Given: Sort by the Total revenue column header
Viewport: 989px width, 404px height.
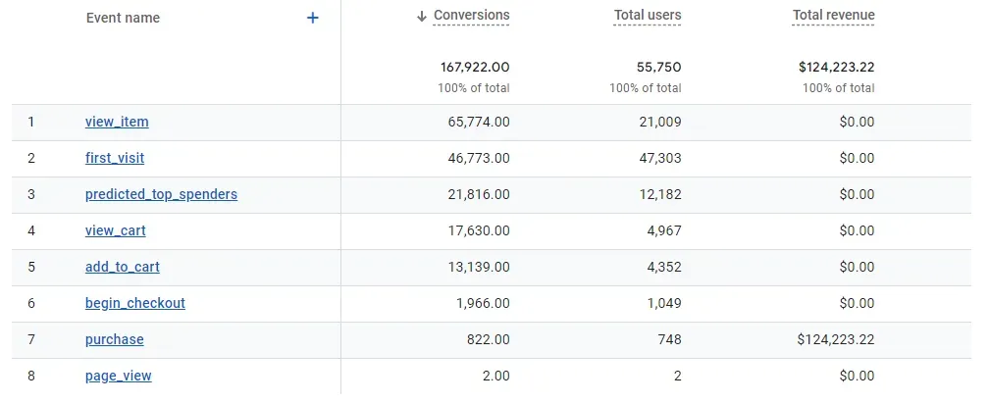Looking at the screenshot, I should [833, 16].
